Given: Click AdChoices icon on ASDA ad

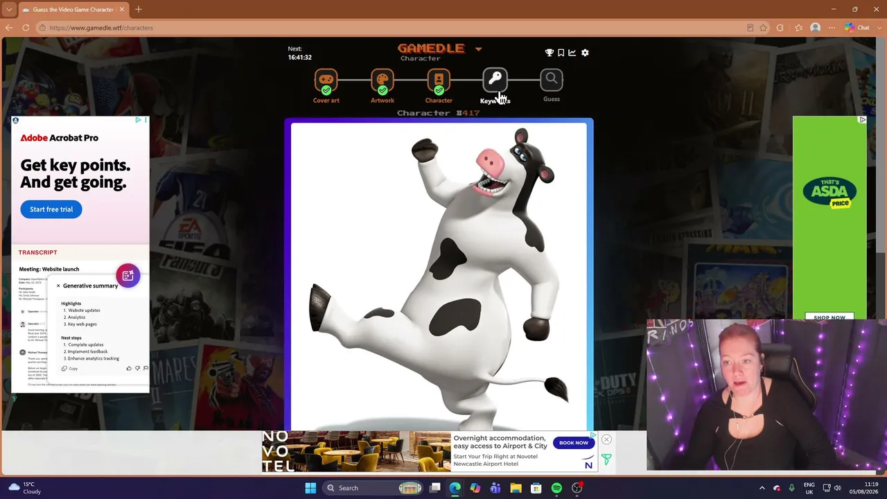Looking at the screenshot, I should click(862, 120).
